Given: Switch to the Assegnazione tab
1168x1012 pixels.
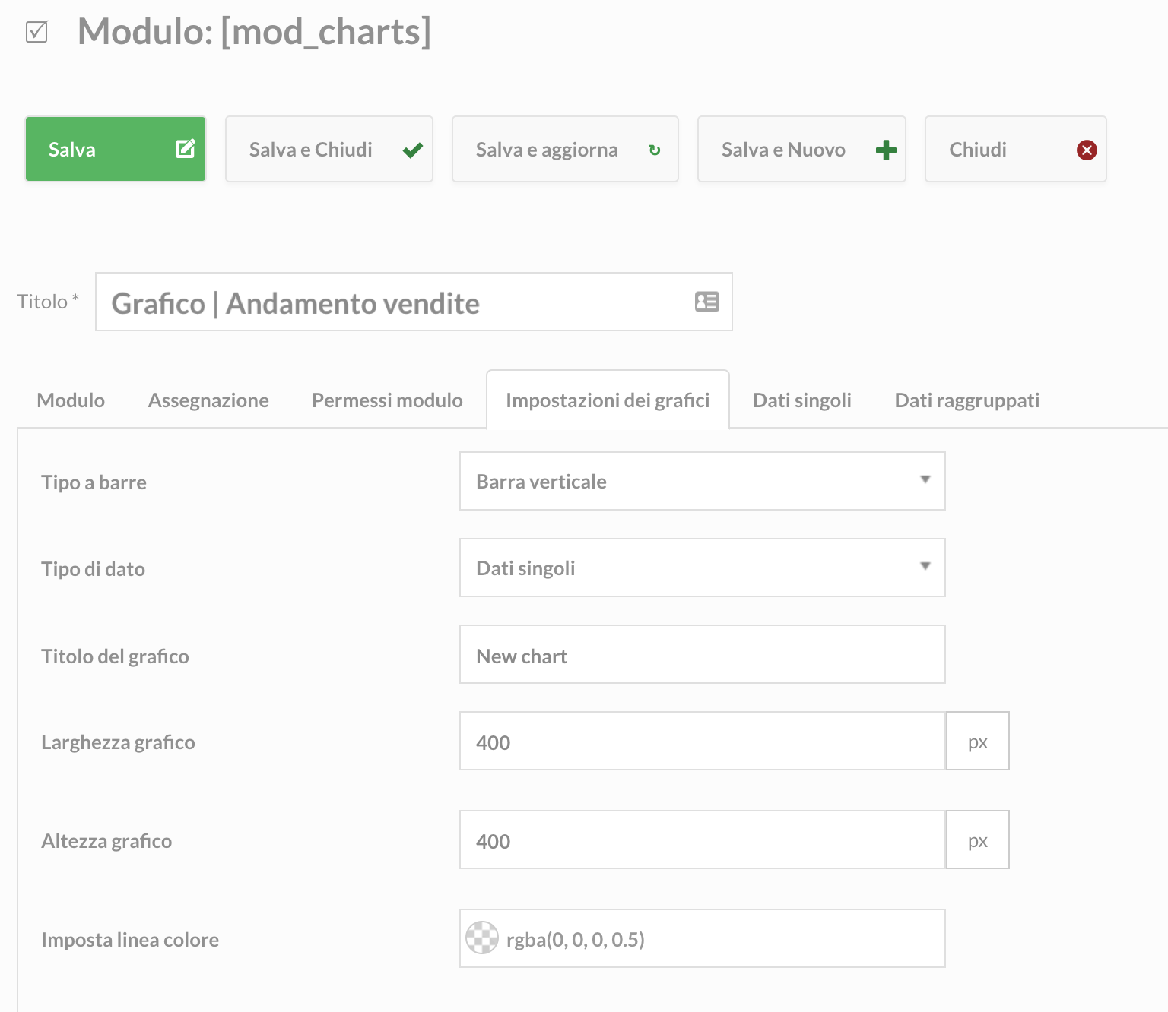Looking at the screenshot, I should (208, 400).
